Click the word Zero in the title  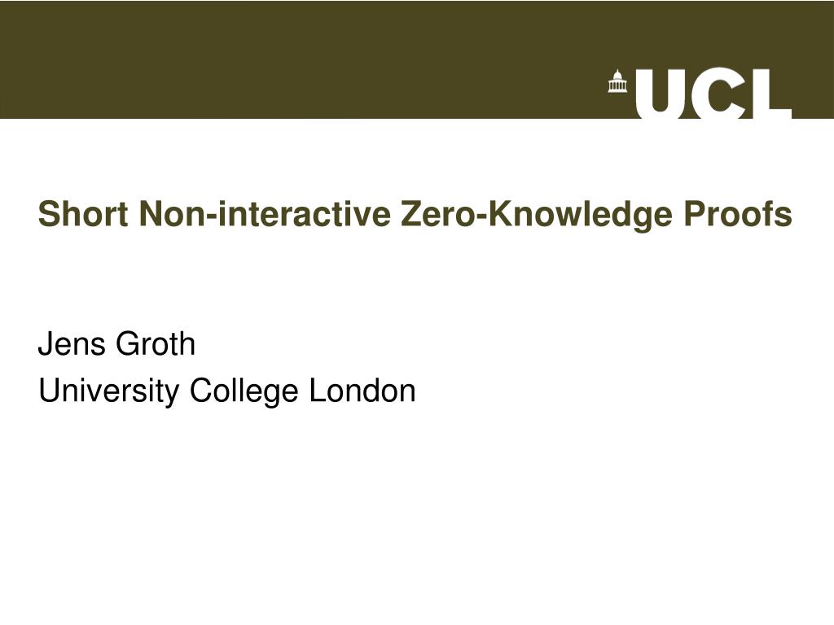438,214
